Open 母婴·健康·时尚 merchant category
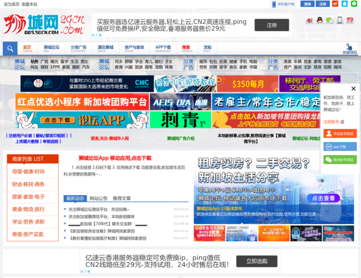361x278 pixels. click(x=28, y=171)
